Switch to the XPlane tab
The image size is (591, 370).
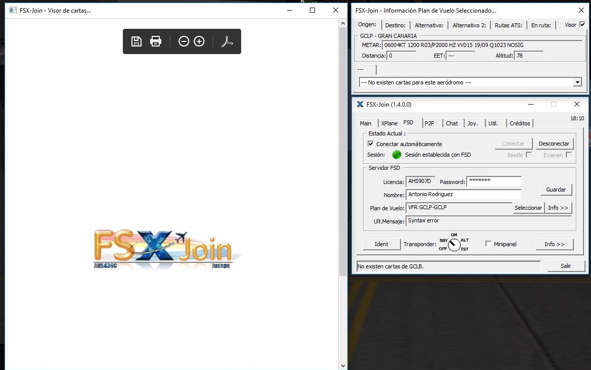pyautogui.click(x=389, y=123)
